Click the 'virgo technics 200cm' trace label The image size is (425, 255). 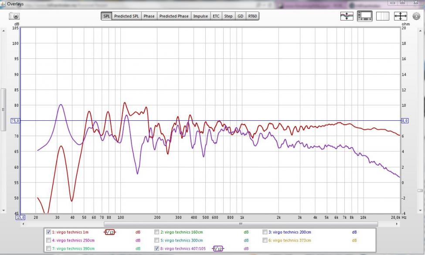pyautogui.click(x=292, y=232)
